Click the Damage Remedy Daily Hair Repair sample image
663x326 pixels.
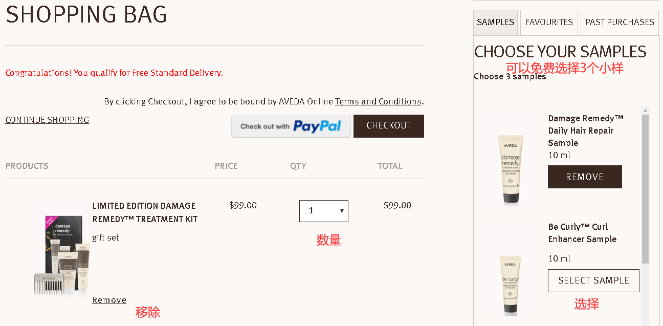point(511,169)
